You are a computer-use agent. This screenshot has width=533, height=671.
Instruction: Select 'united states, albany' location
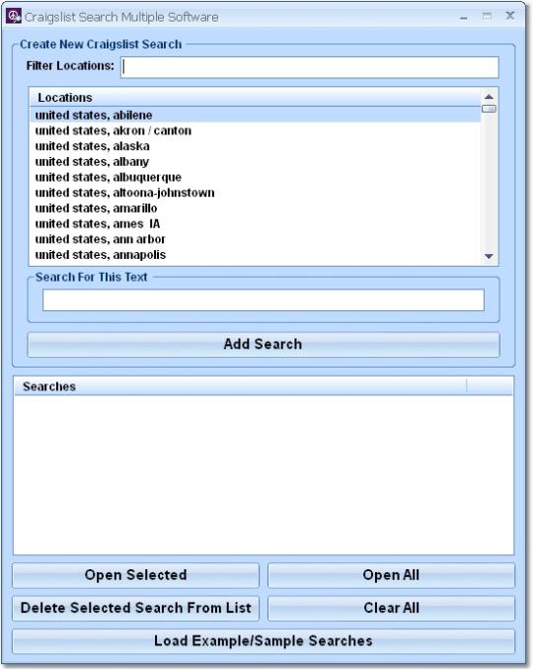tap(256, 161)
